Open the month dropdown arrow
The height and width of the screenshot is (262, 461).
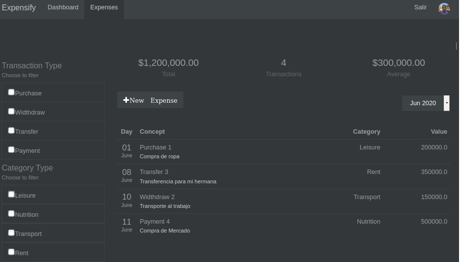447,103
